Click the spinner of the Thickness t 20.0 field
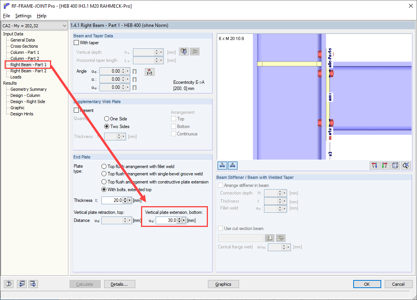The height and width of the screenshot is (300, 417). point(125,200)
